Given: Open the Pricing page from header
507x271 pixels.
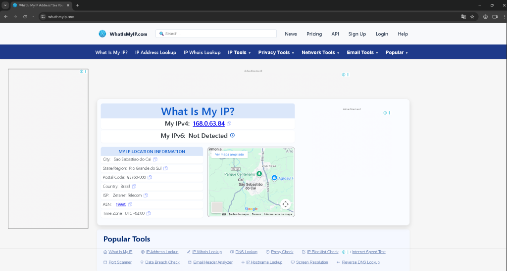Looking at the screenshot, I should click(x=314, y=34).
